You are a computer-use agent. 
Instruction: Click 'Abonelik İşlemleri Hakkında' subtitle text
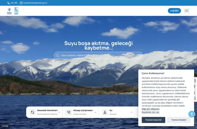pyautogui.click(x=47, y=114)
